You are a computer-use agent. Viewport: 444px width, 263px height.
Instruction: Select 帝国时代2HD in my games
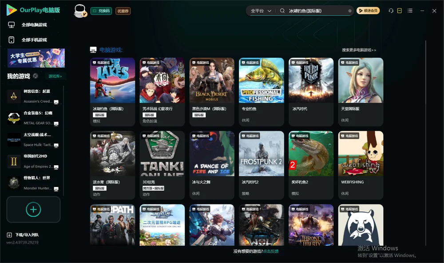pos(34,161)
